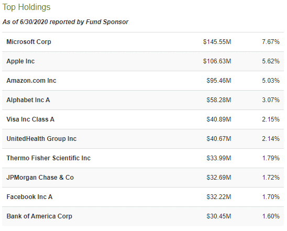This screenshot has height=231, width=287.
Task: Select the $106.63M Apple value
Action: pyautogui.click(x=217, y=61)
